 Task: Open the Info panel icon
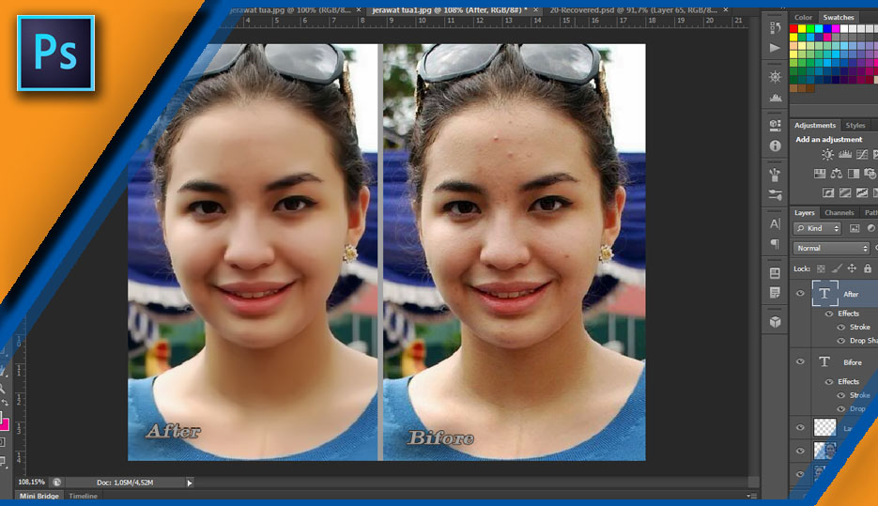click(x=775, y=146)
